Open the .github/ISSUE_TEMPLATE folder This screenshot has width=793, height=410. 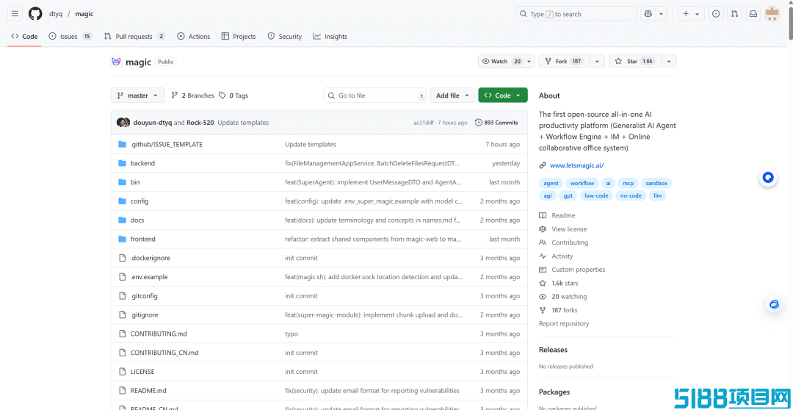167,144
